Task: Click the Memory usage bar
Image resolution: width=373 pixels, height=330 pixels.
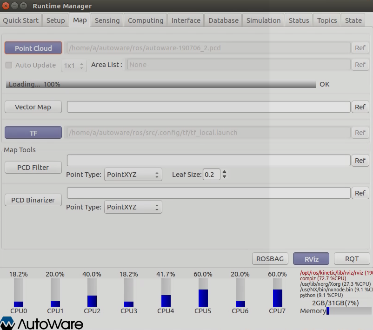Action: [x=349, y=311]
